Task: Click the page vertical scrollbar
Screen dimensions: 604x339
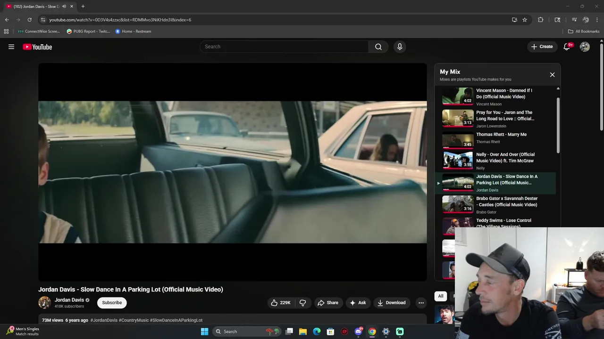Action: pos(601,87)
